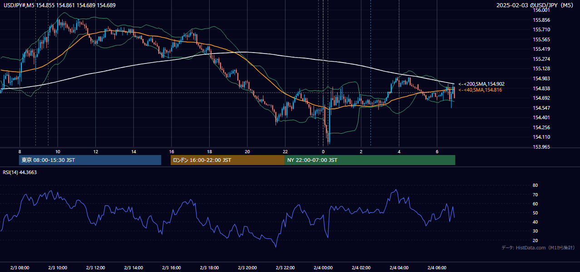Viewport: 580px width, 272px height.
Task: Click hour label 22 under price chart
Action: 285,151
